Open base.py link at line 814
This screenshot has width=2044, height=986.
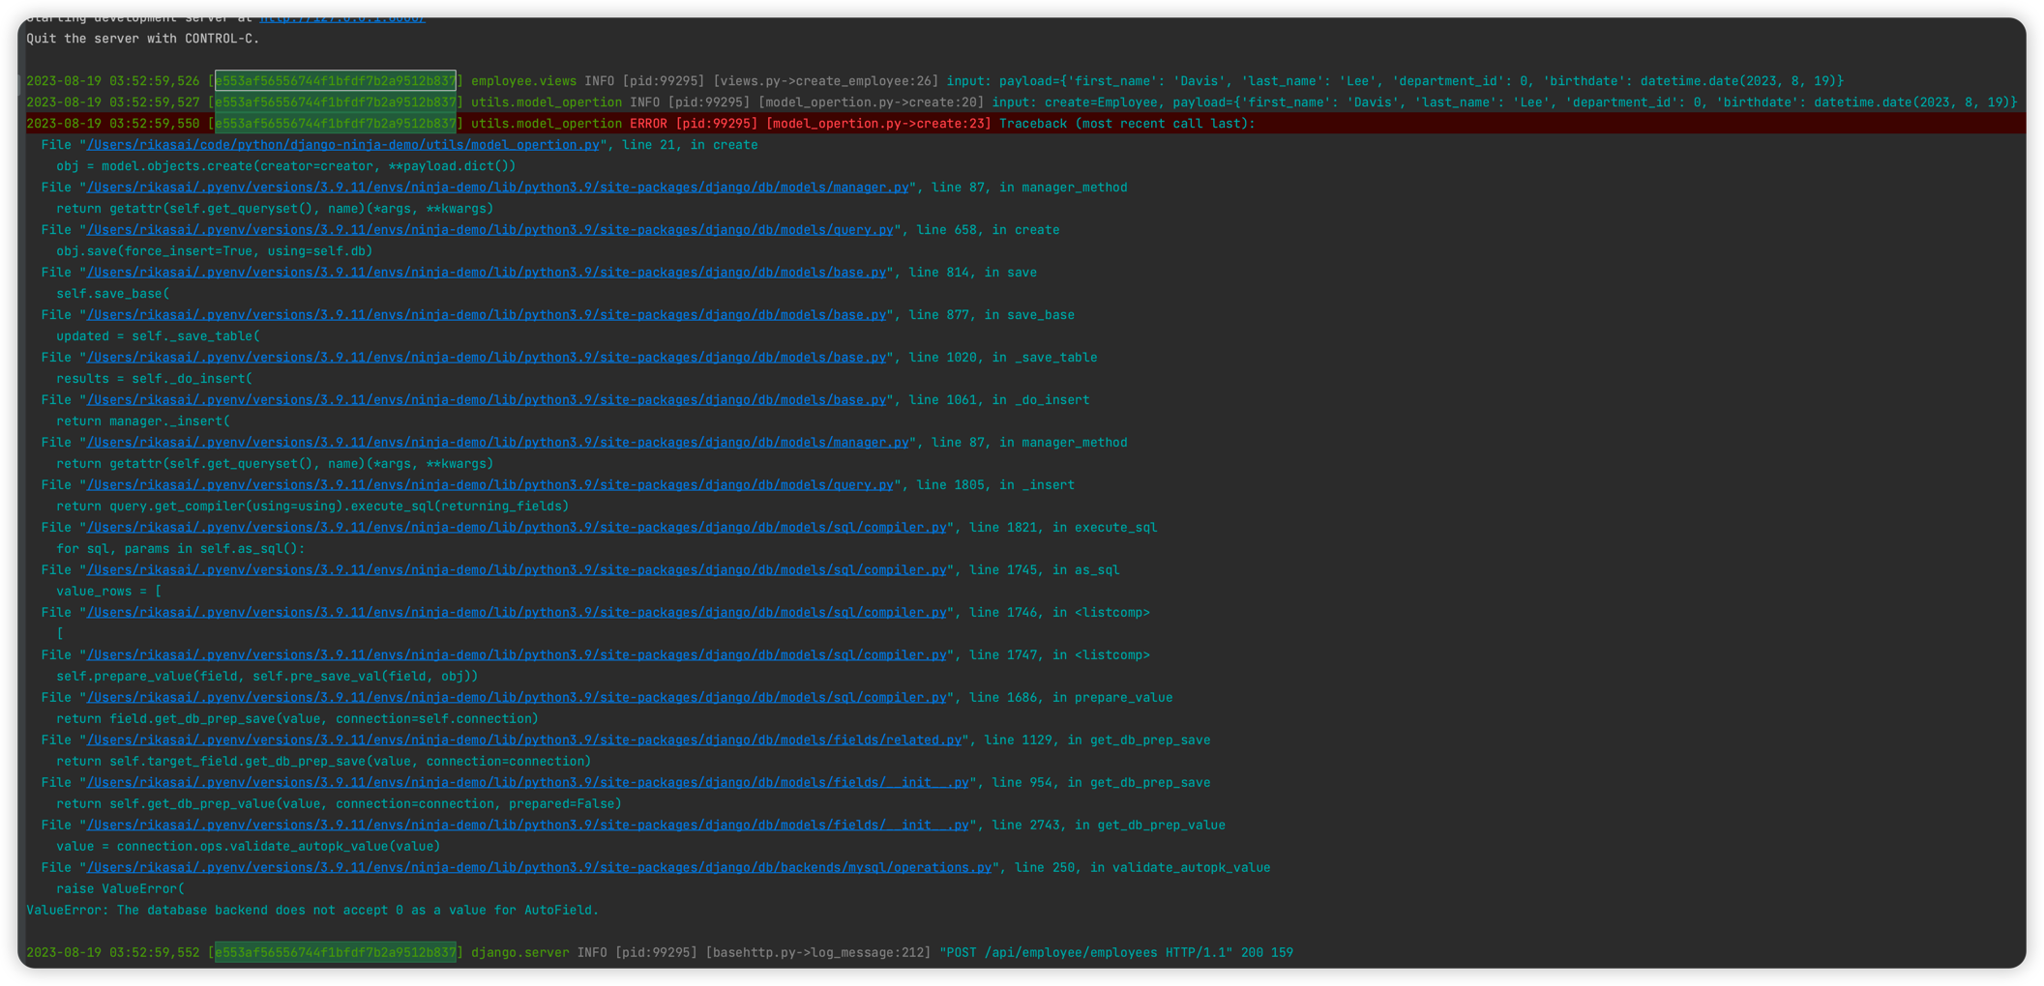tap(487, 273)
